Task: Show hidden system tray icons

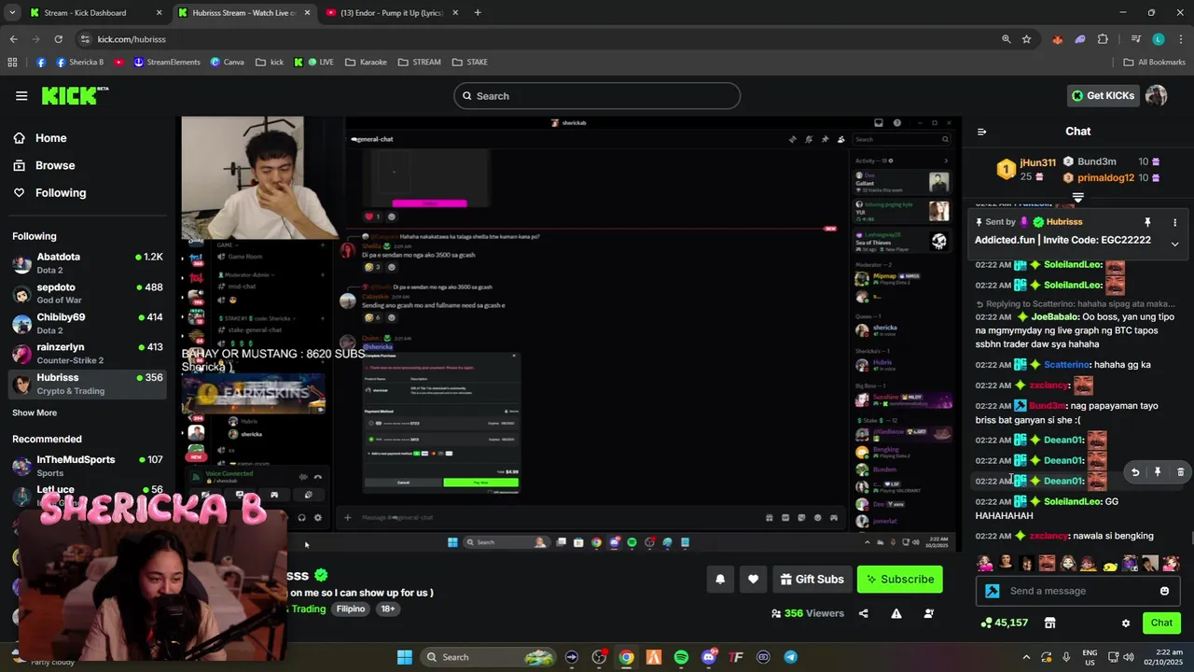Action: 1027,657
